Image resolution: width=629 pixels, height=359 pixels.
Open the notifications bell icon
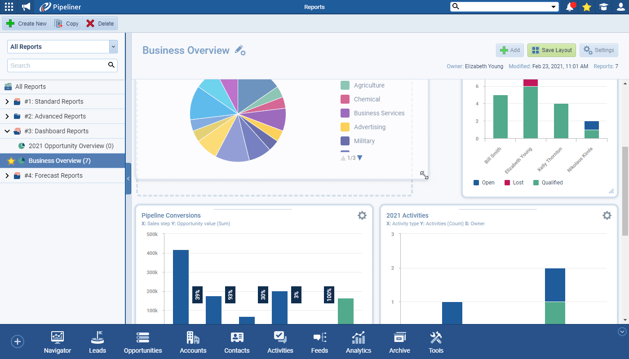tap(570, 7)
